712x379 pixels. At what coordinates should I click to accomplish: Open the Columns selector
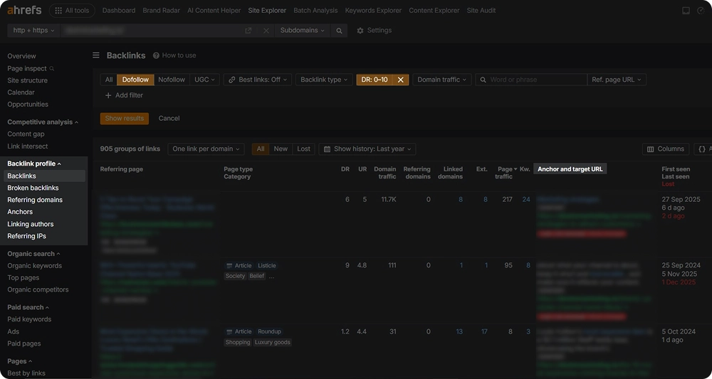pyautogui.click(x=666, y=149)
